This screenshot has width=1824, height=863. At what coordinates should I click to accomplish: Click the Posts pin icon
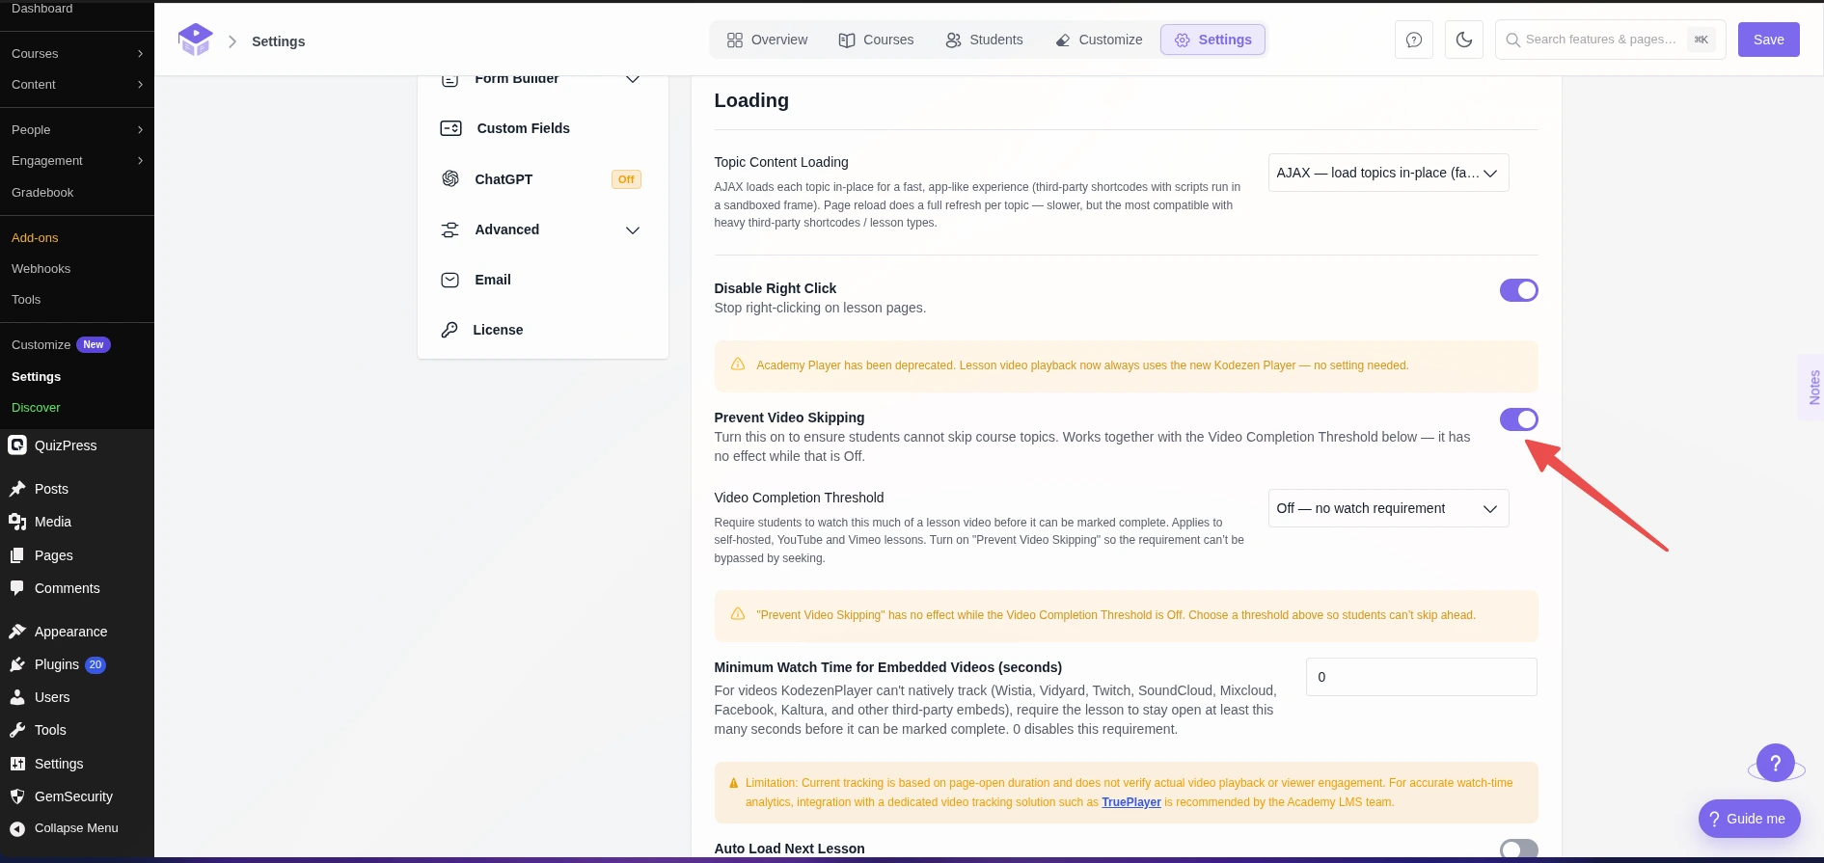coord(17,489)
